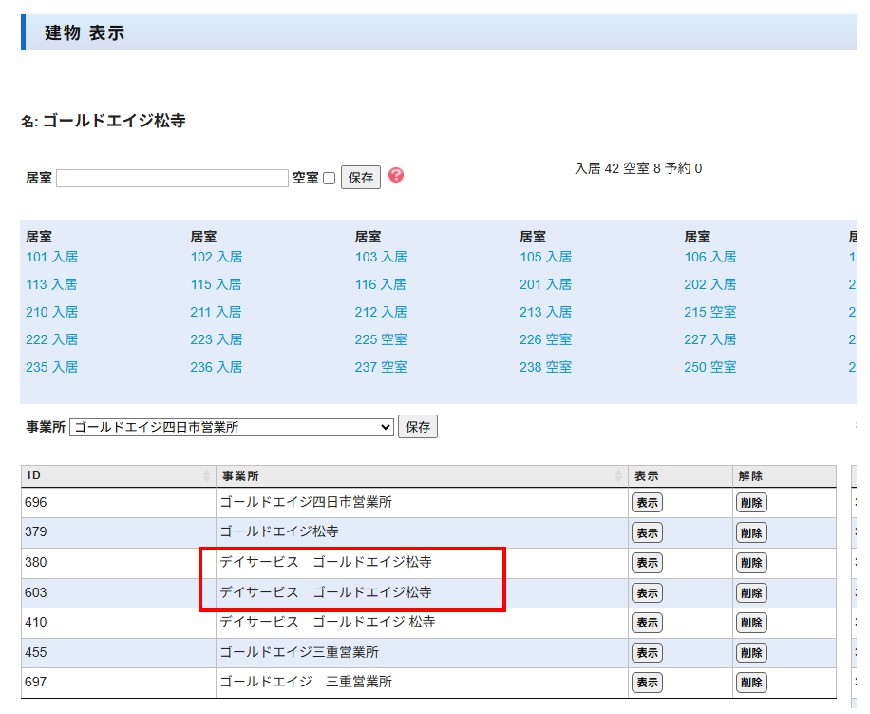Open room link 210 入居
The width and height of the screenshot is (870, 714).
51,312
